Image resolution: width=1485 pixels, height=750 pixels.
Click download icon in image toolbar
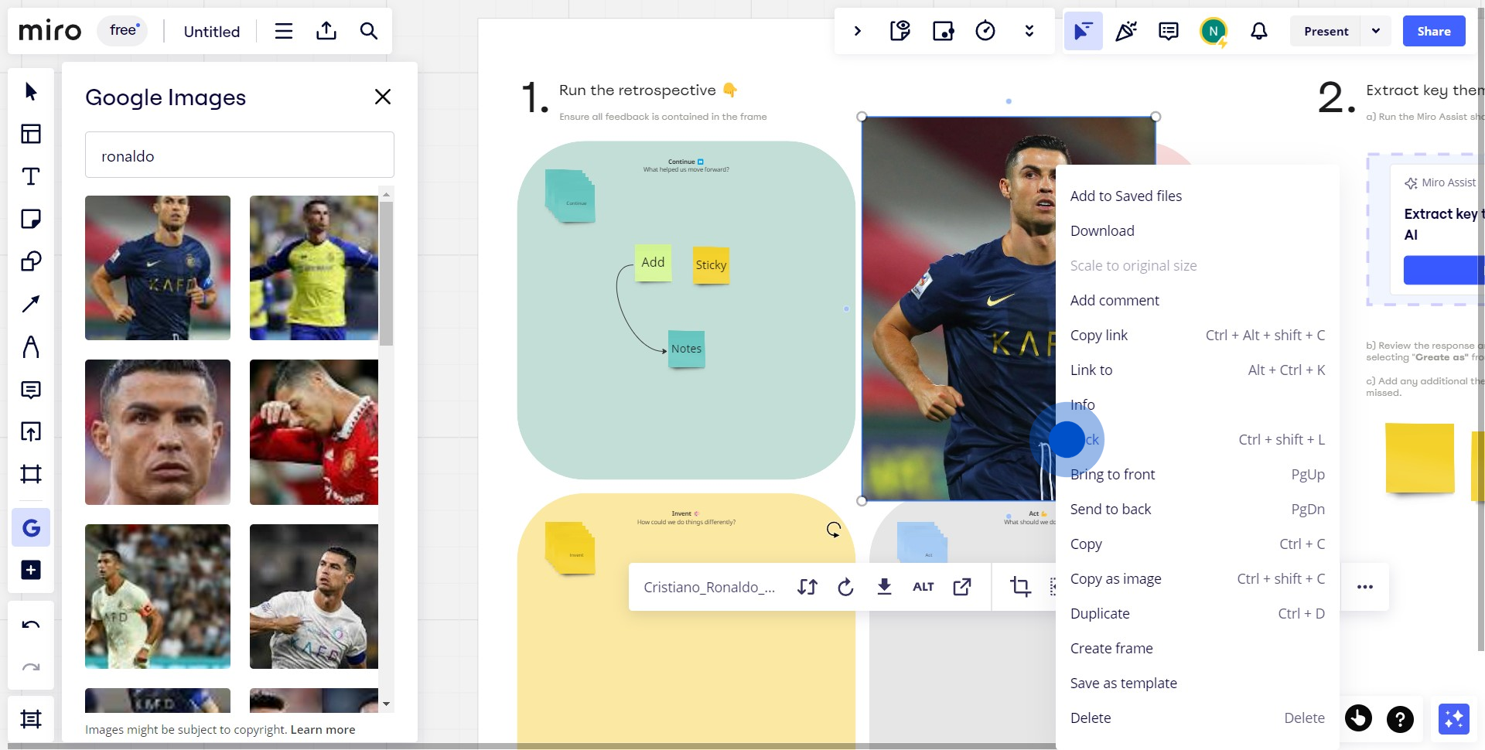(x=884, y=587)
